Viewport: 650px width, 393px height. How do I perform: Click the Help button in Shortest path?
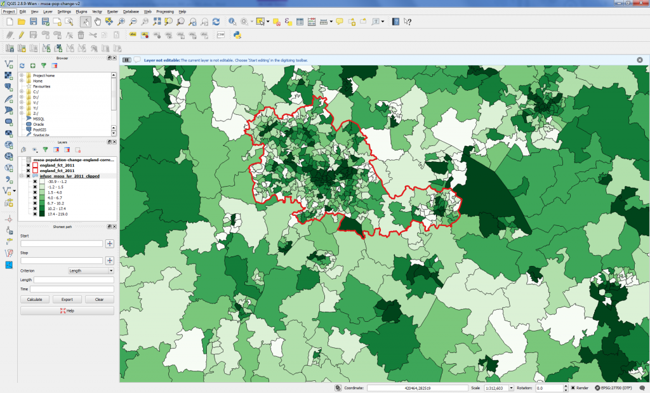(x=67, y=310)
